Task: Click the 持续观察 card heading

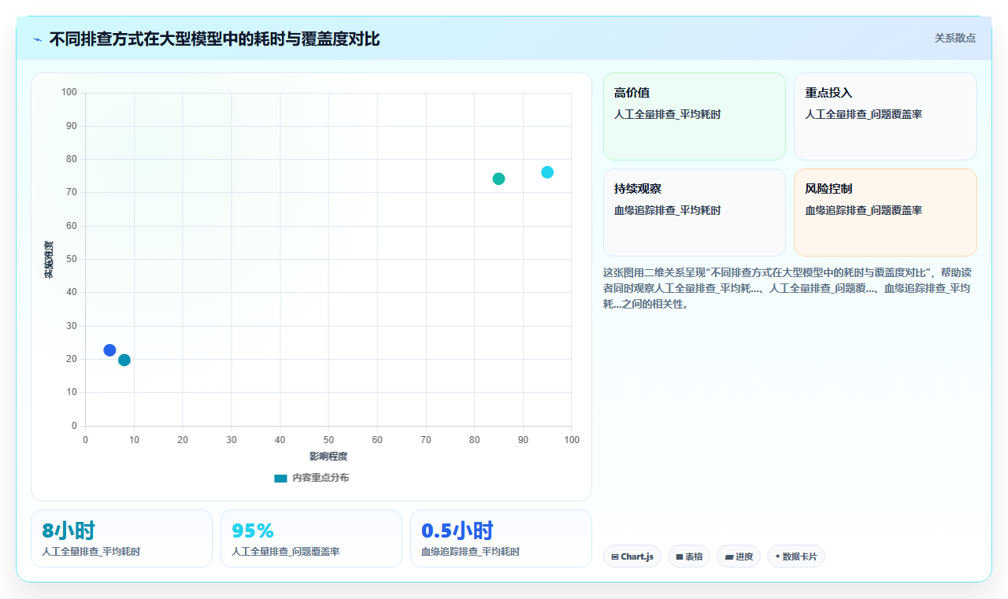Action: [638, 189]
